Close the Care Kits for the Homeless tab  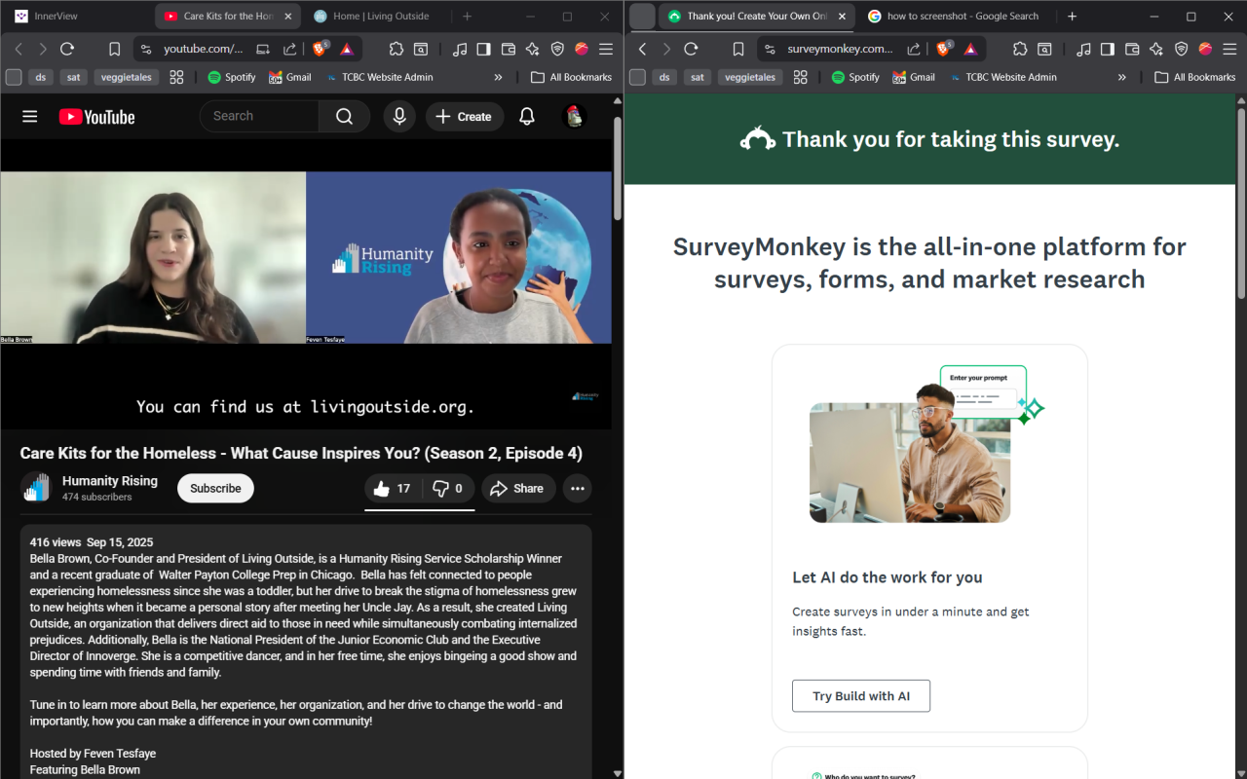click(x=287, y=17)
